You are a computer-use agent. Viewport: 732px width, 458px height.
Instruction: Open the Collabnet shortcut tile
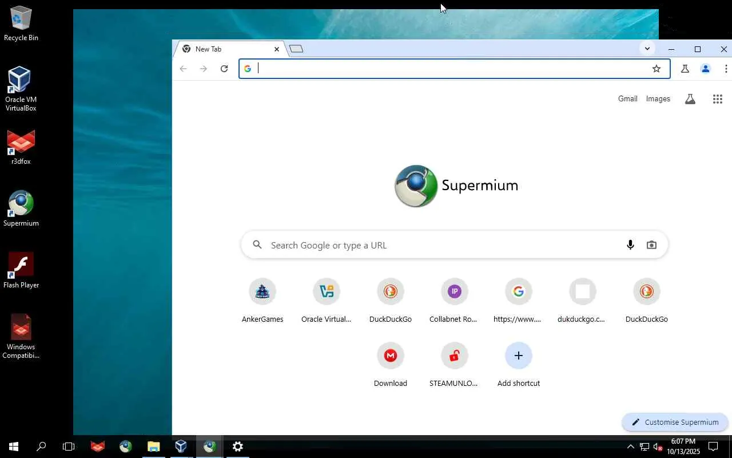point(455,301)
